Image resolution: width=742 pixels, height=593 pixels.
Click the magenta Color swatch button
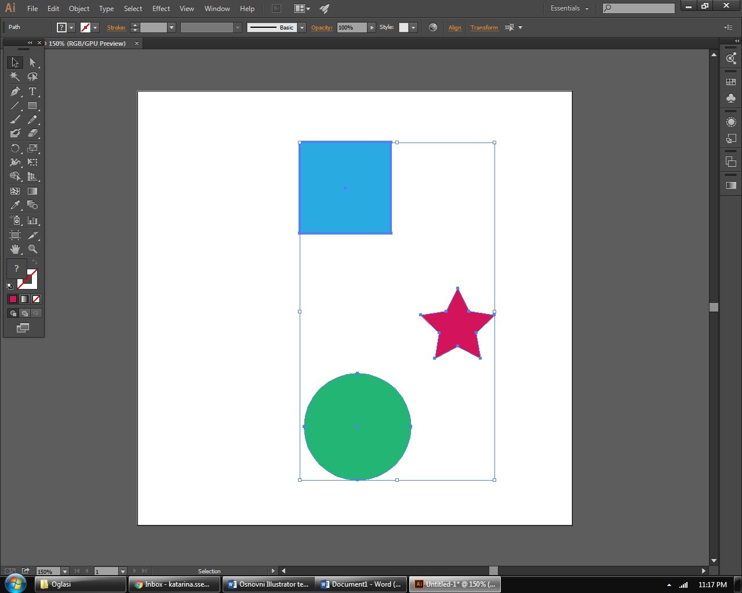click(13, 299)
